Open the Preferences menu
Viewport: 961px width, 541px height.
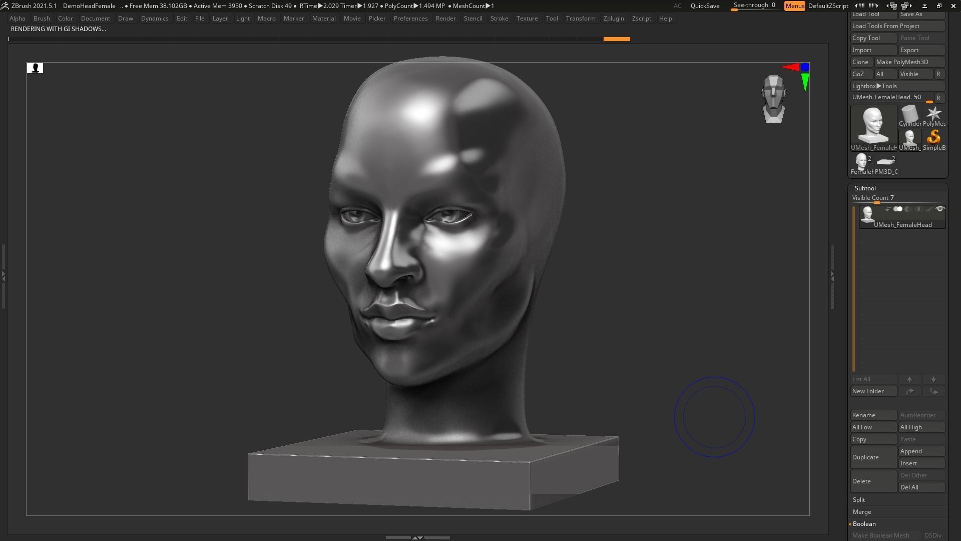tap(410, 19)
